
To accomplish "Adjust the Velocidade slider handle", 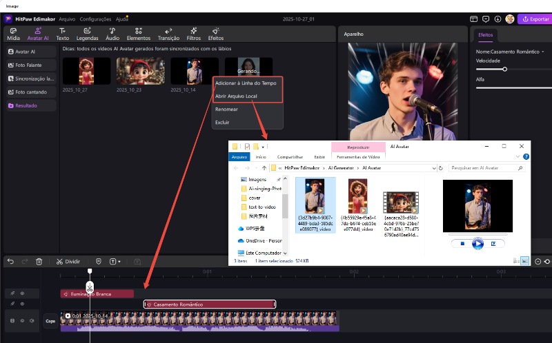I will (505, 70).
